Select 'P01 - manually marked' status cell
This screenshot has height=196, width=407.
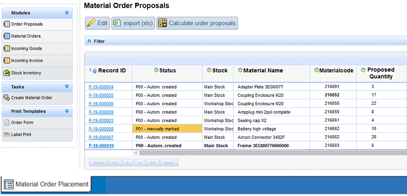pos(167,129)
